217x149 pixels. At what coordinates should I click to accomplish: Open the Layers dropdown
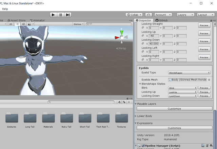coord(185,15)
